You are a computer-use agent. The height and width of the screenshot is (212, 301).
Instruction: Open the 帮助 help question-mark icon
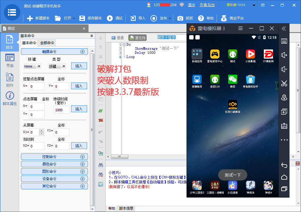[201, 18]
